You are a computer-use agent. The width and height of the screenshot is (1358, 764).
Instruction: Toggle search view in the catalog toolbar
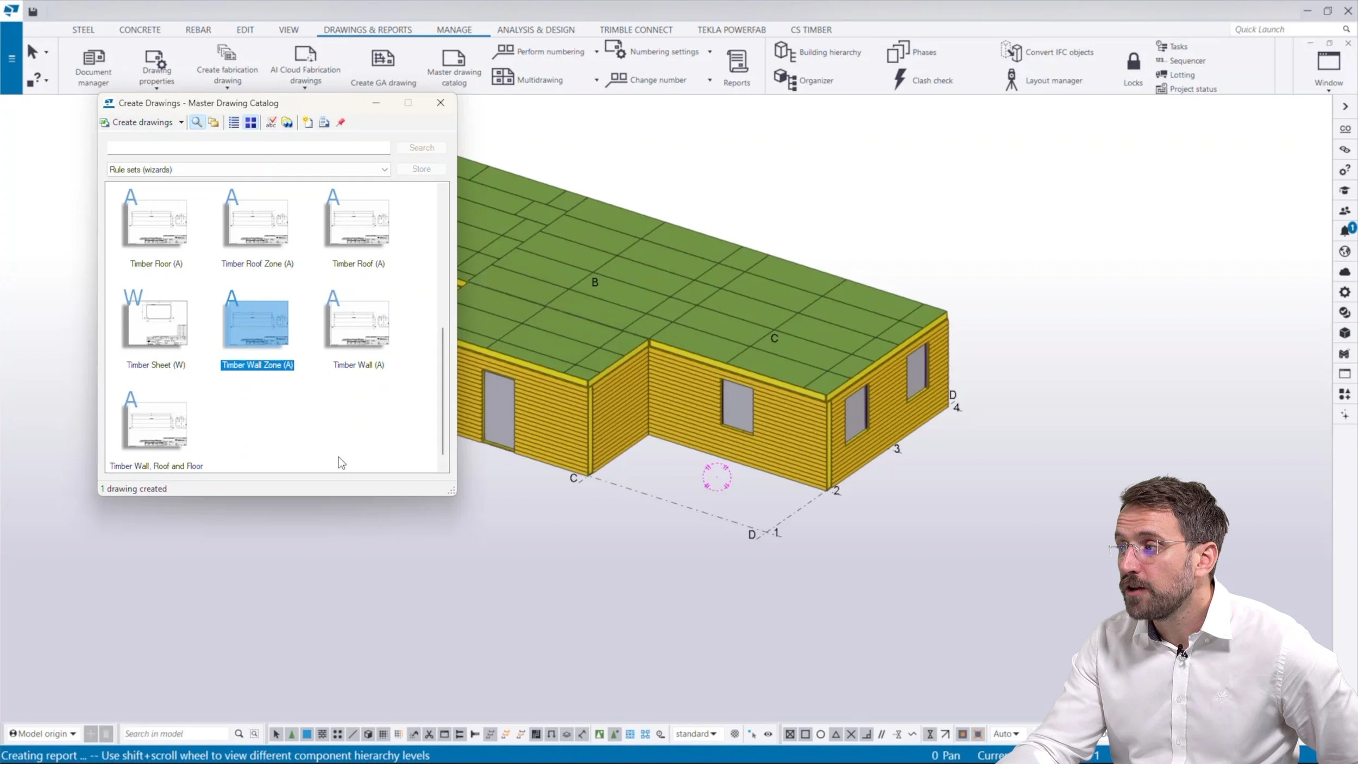(x=197, y=122)
